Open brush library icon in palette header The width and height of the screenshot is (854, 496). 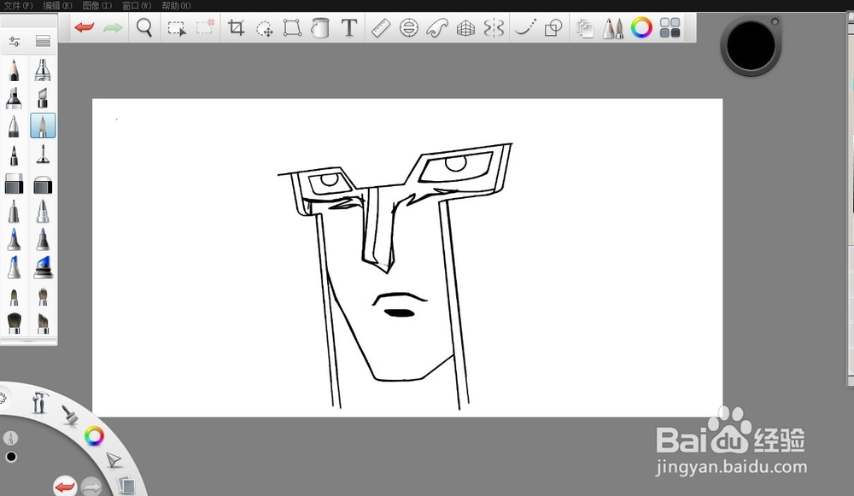click(x=43, y=41)
